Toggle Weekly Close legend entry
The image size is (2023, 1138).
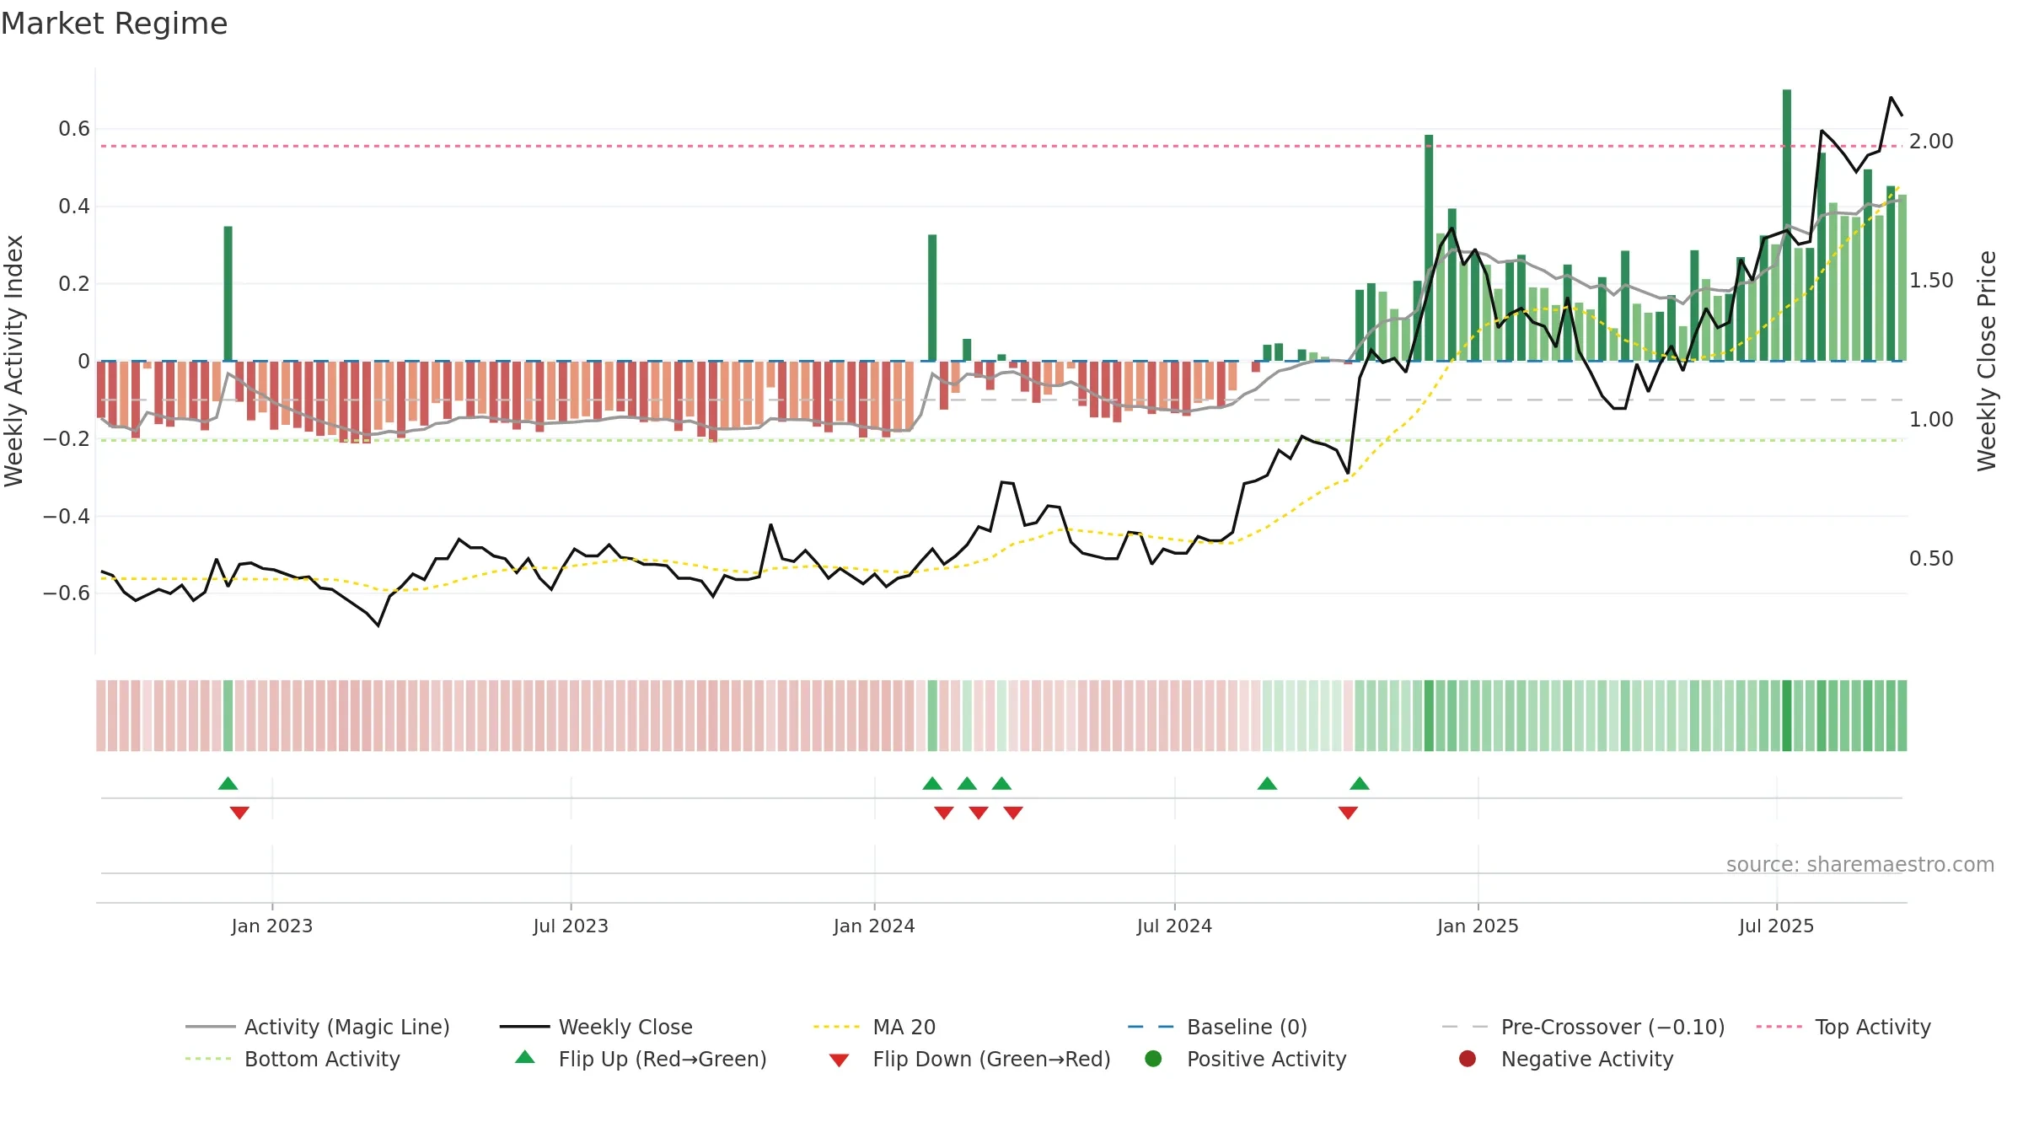[x=596, y=1027]
